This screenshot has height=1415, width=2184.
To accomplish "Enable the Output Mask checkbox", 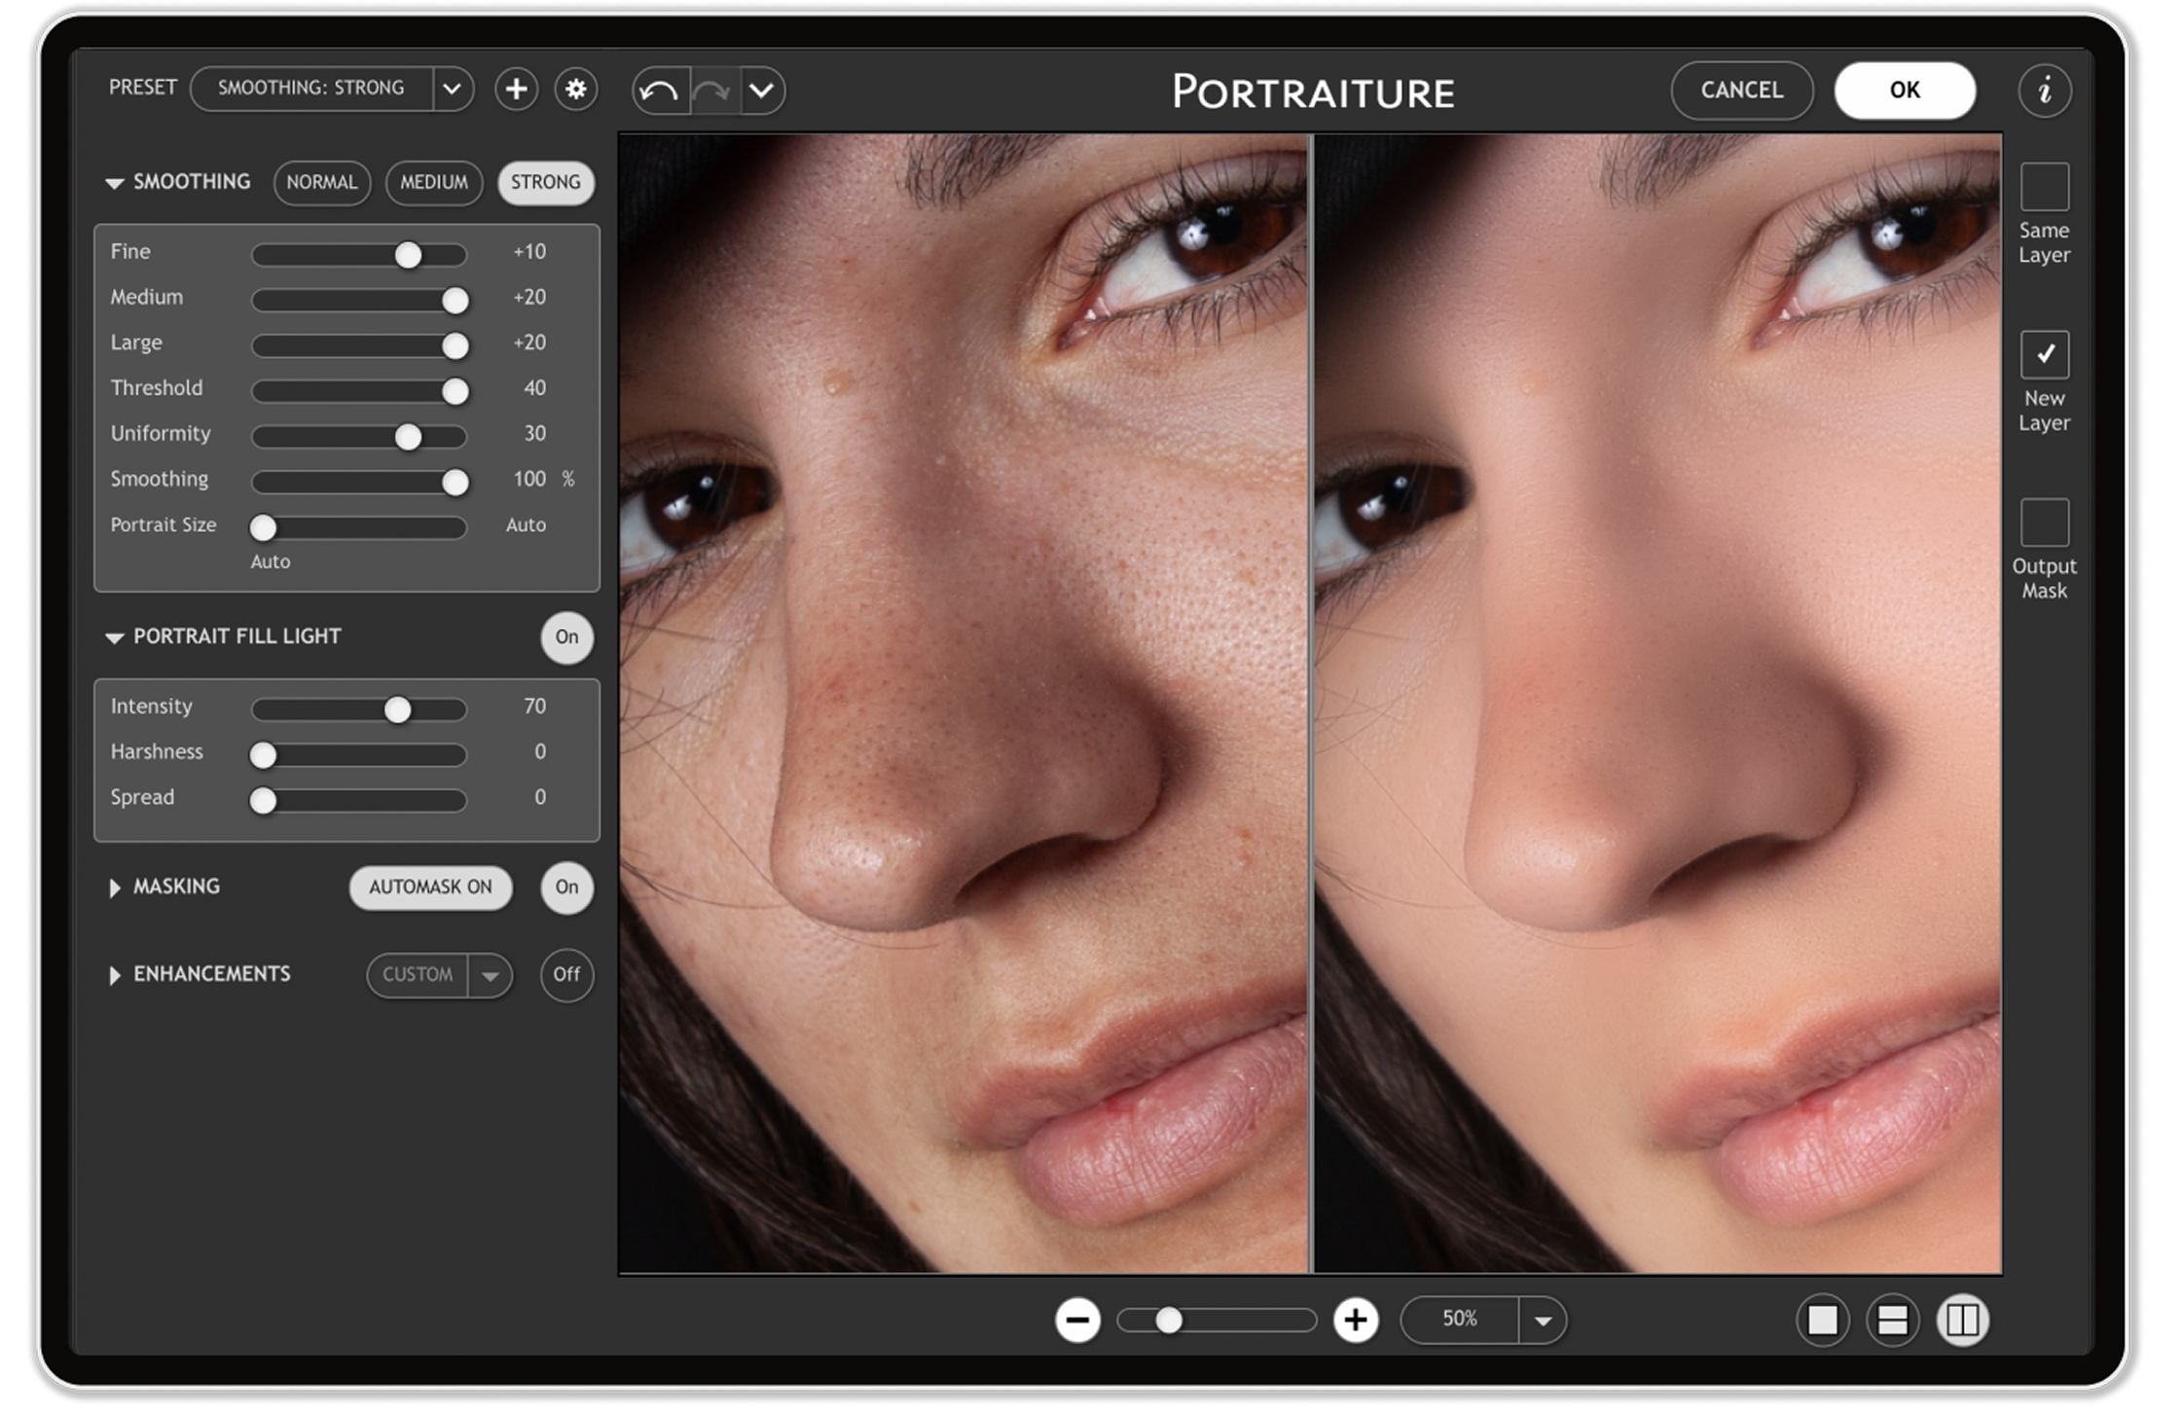I will click(x=2044, y=523).
